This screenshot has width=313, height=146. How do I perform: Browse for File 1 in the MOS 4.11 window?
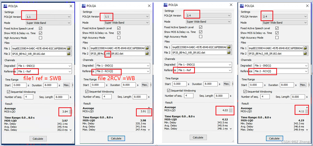pos(305,48)
